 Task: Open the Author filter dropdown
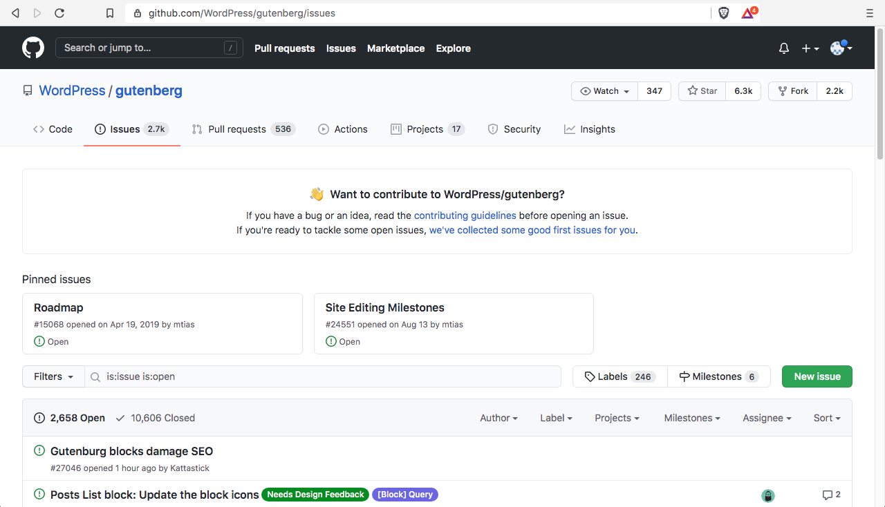[499, 418]
